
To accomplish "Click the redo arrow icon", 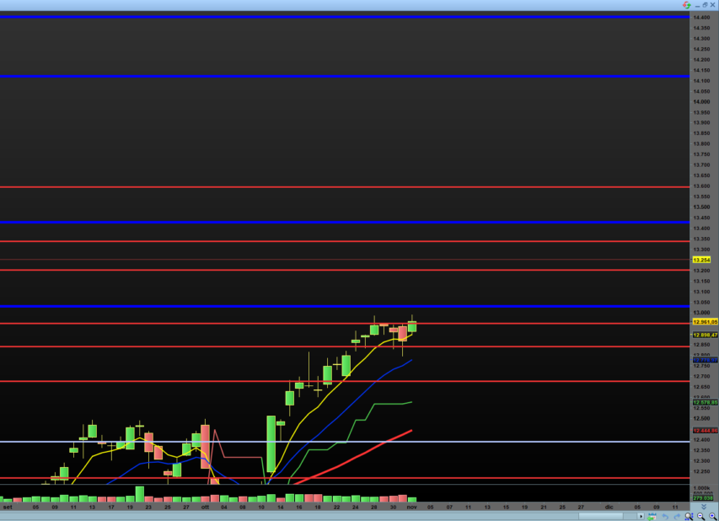I will pos(676,516).
